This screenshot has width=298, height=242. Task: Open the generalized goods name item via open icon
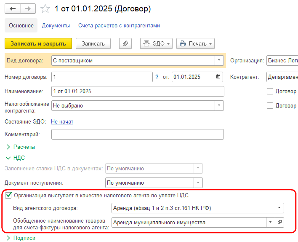pos(279,222)
